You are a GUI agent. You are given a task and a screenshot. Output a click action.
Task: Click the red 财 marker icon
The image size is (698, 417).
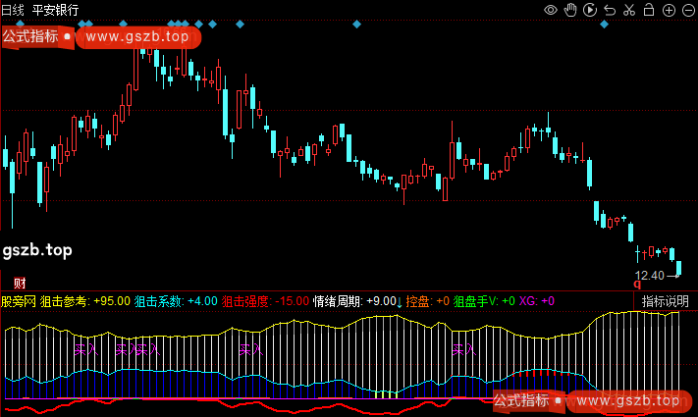point(20,284)
